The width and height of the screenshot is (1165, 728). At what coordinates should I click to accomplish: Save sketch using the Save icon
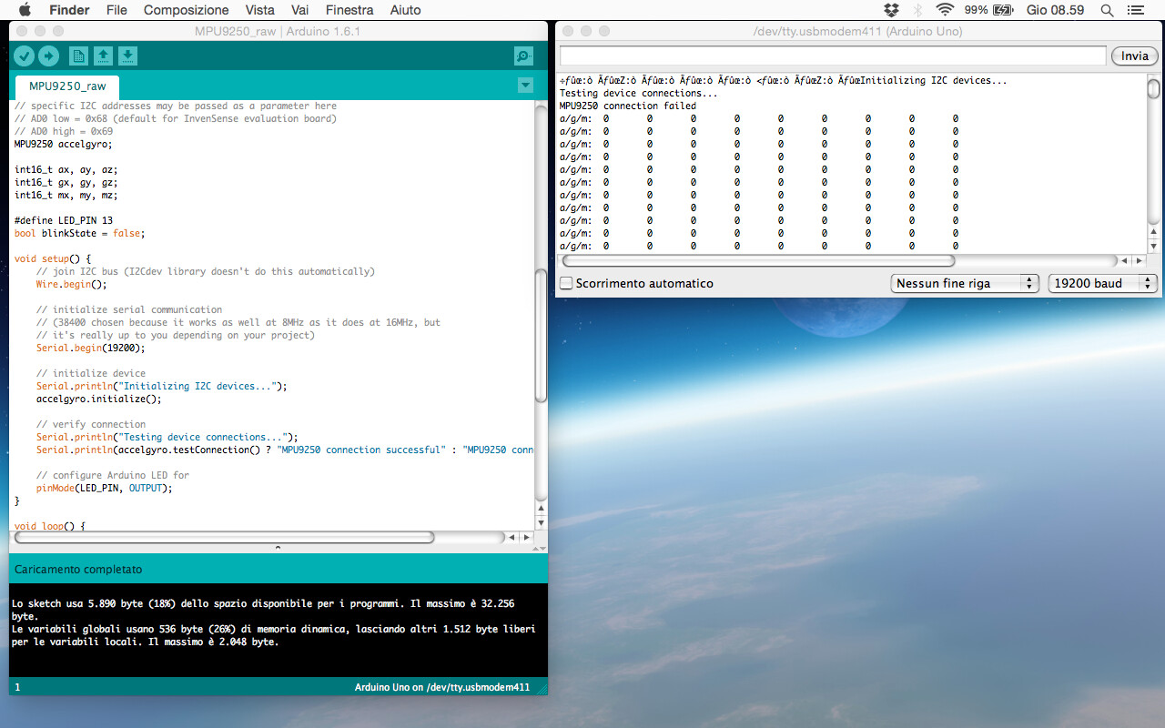click(x=128, y=56)
